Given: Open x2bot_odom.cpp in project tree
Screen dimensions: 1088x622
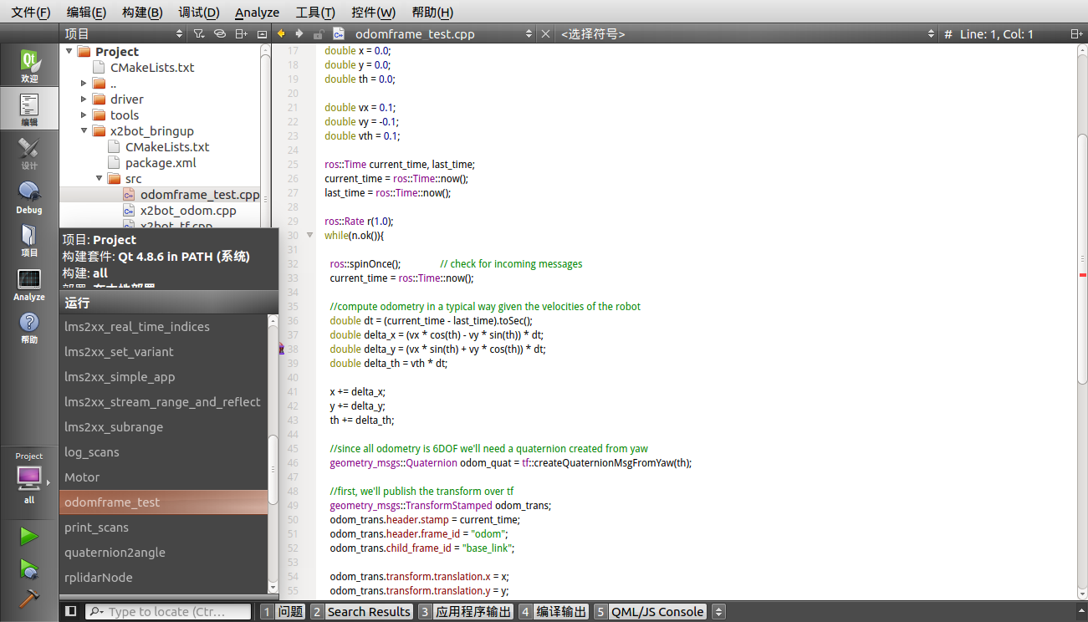Looking at the screenshot, I should (x=188, y=210).
